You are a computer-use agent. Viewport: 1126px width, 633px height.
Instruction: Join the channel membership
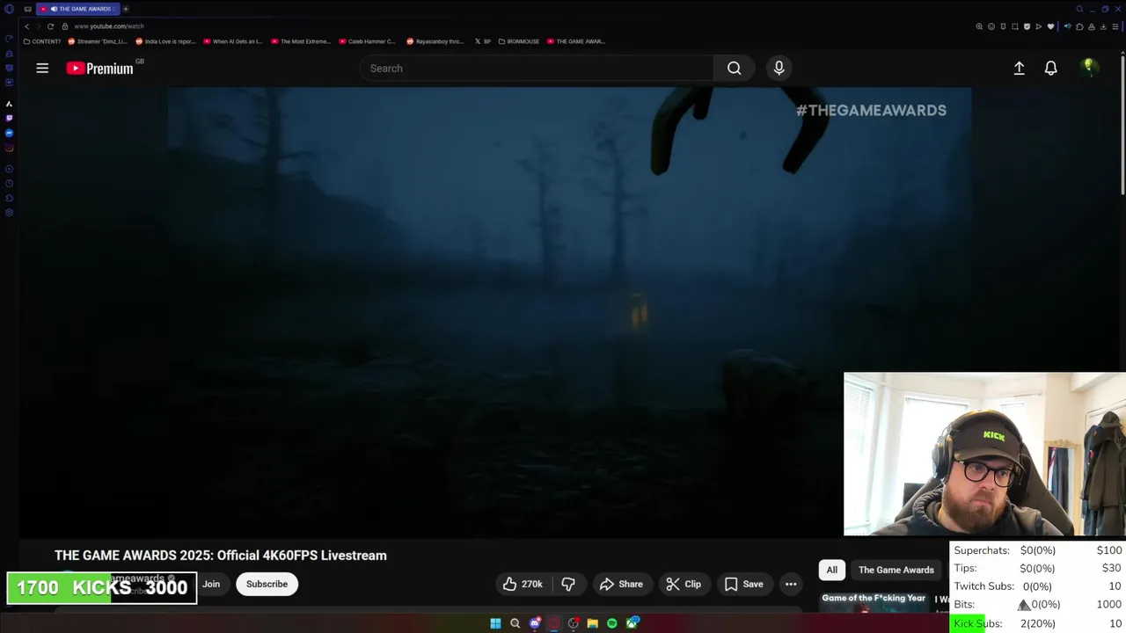pos(211,584)
